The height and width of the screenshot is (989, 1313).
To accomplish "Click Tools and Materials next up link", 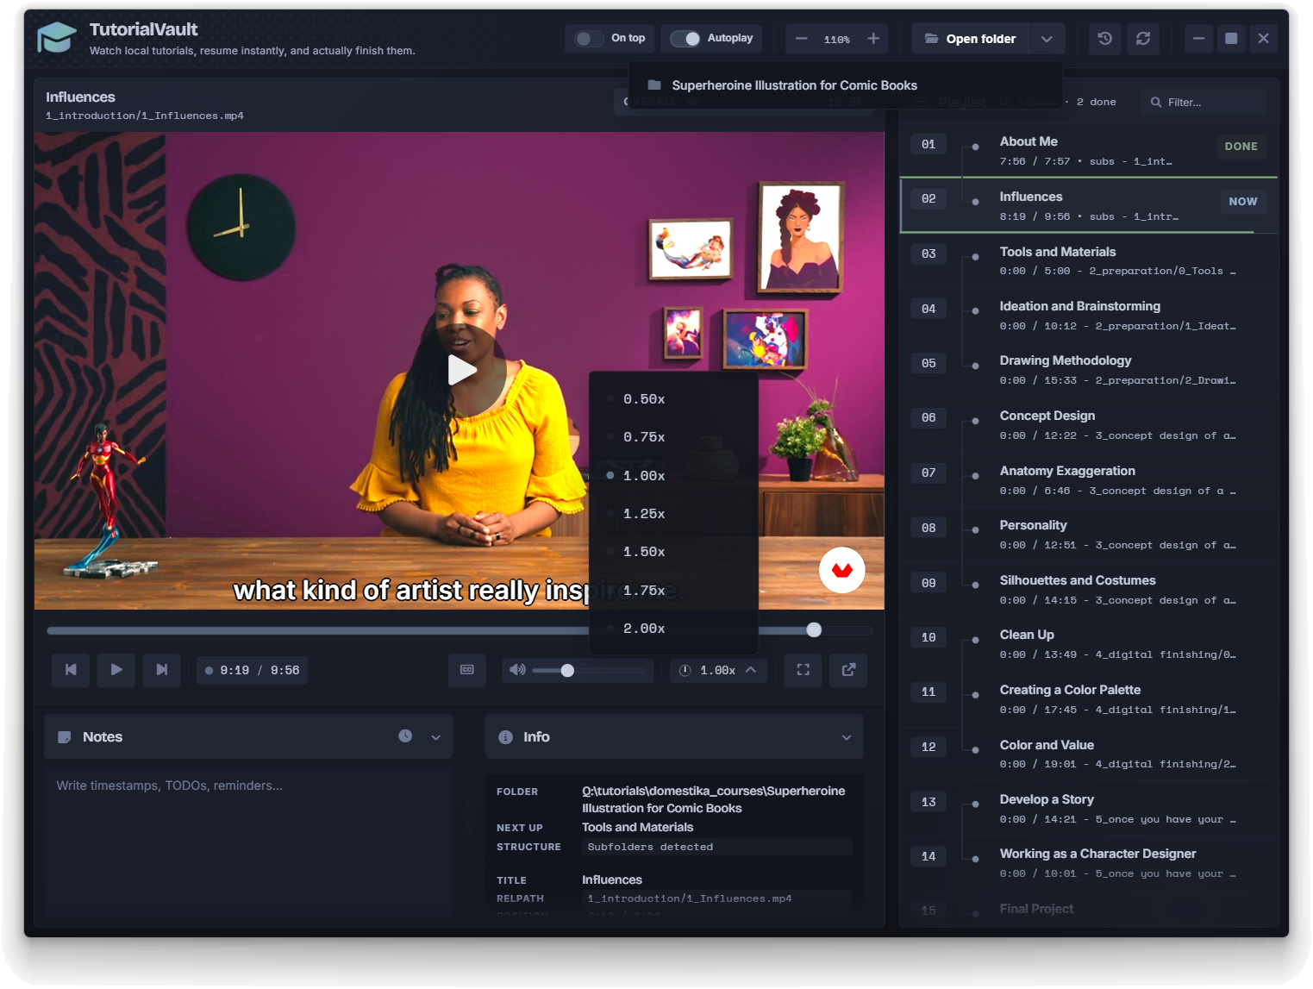I will 637,827.
